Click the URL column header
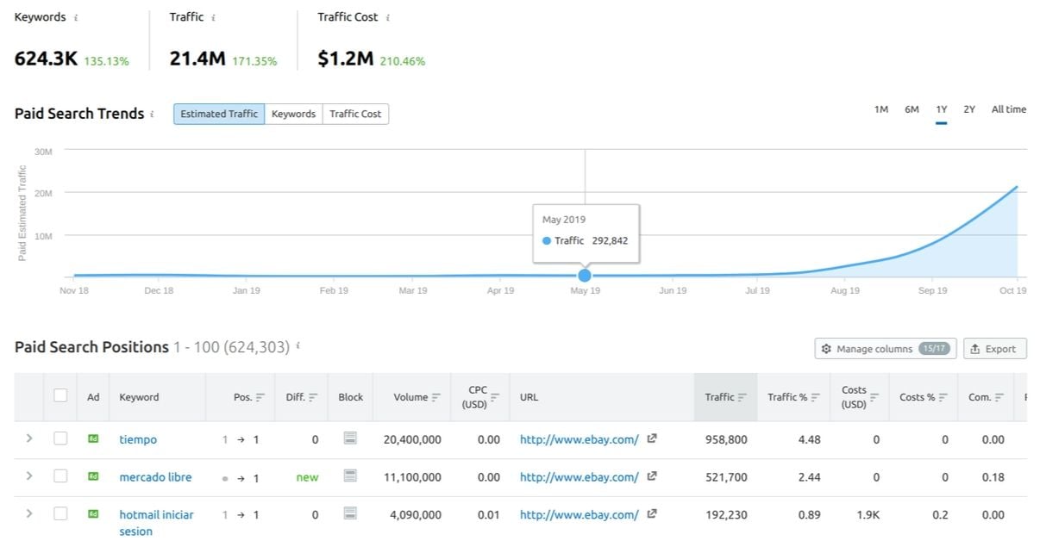Image resolution: width=1040 pixels, height=547 pixels. coord(529,397)
